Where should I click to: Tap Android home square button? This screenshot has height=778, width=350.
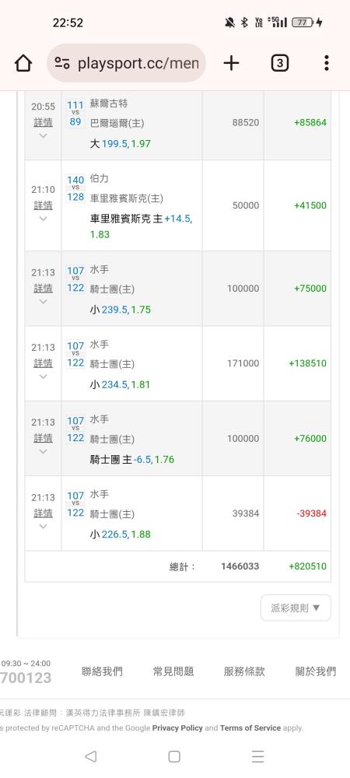click(174, 756)
